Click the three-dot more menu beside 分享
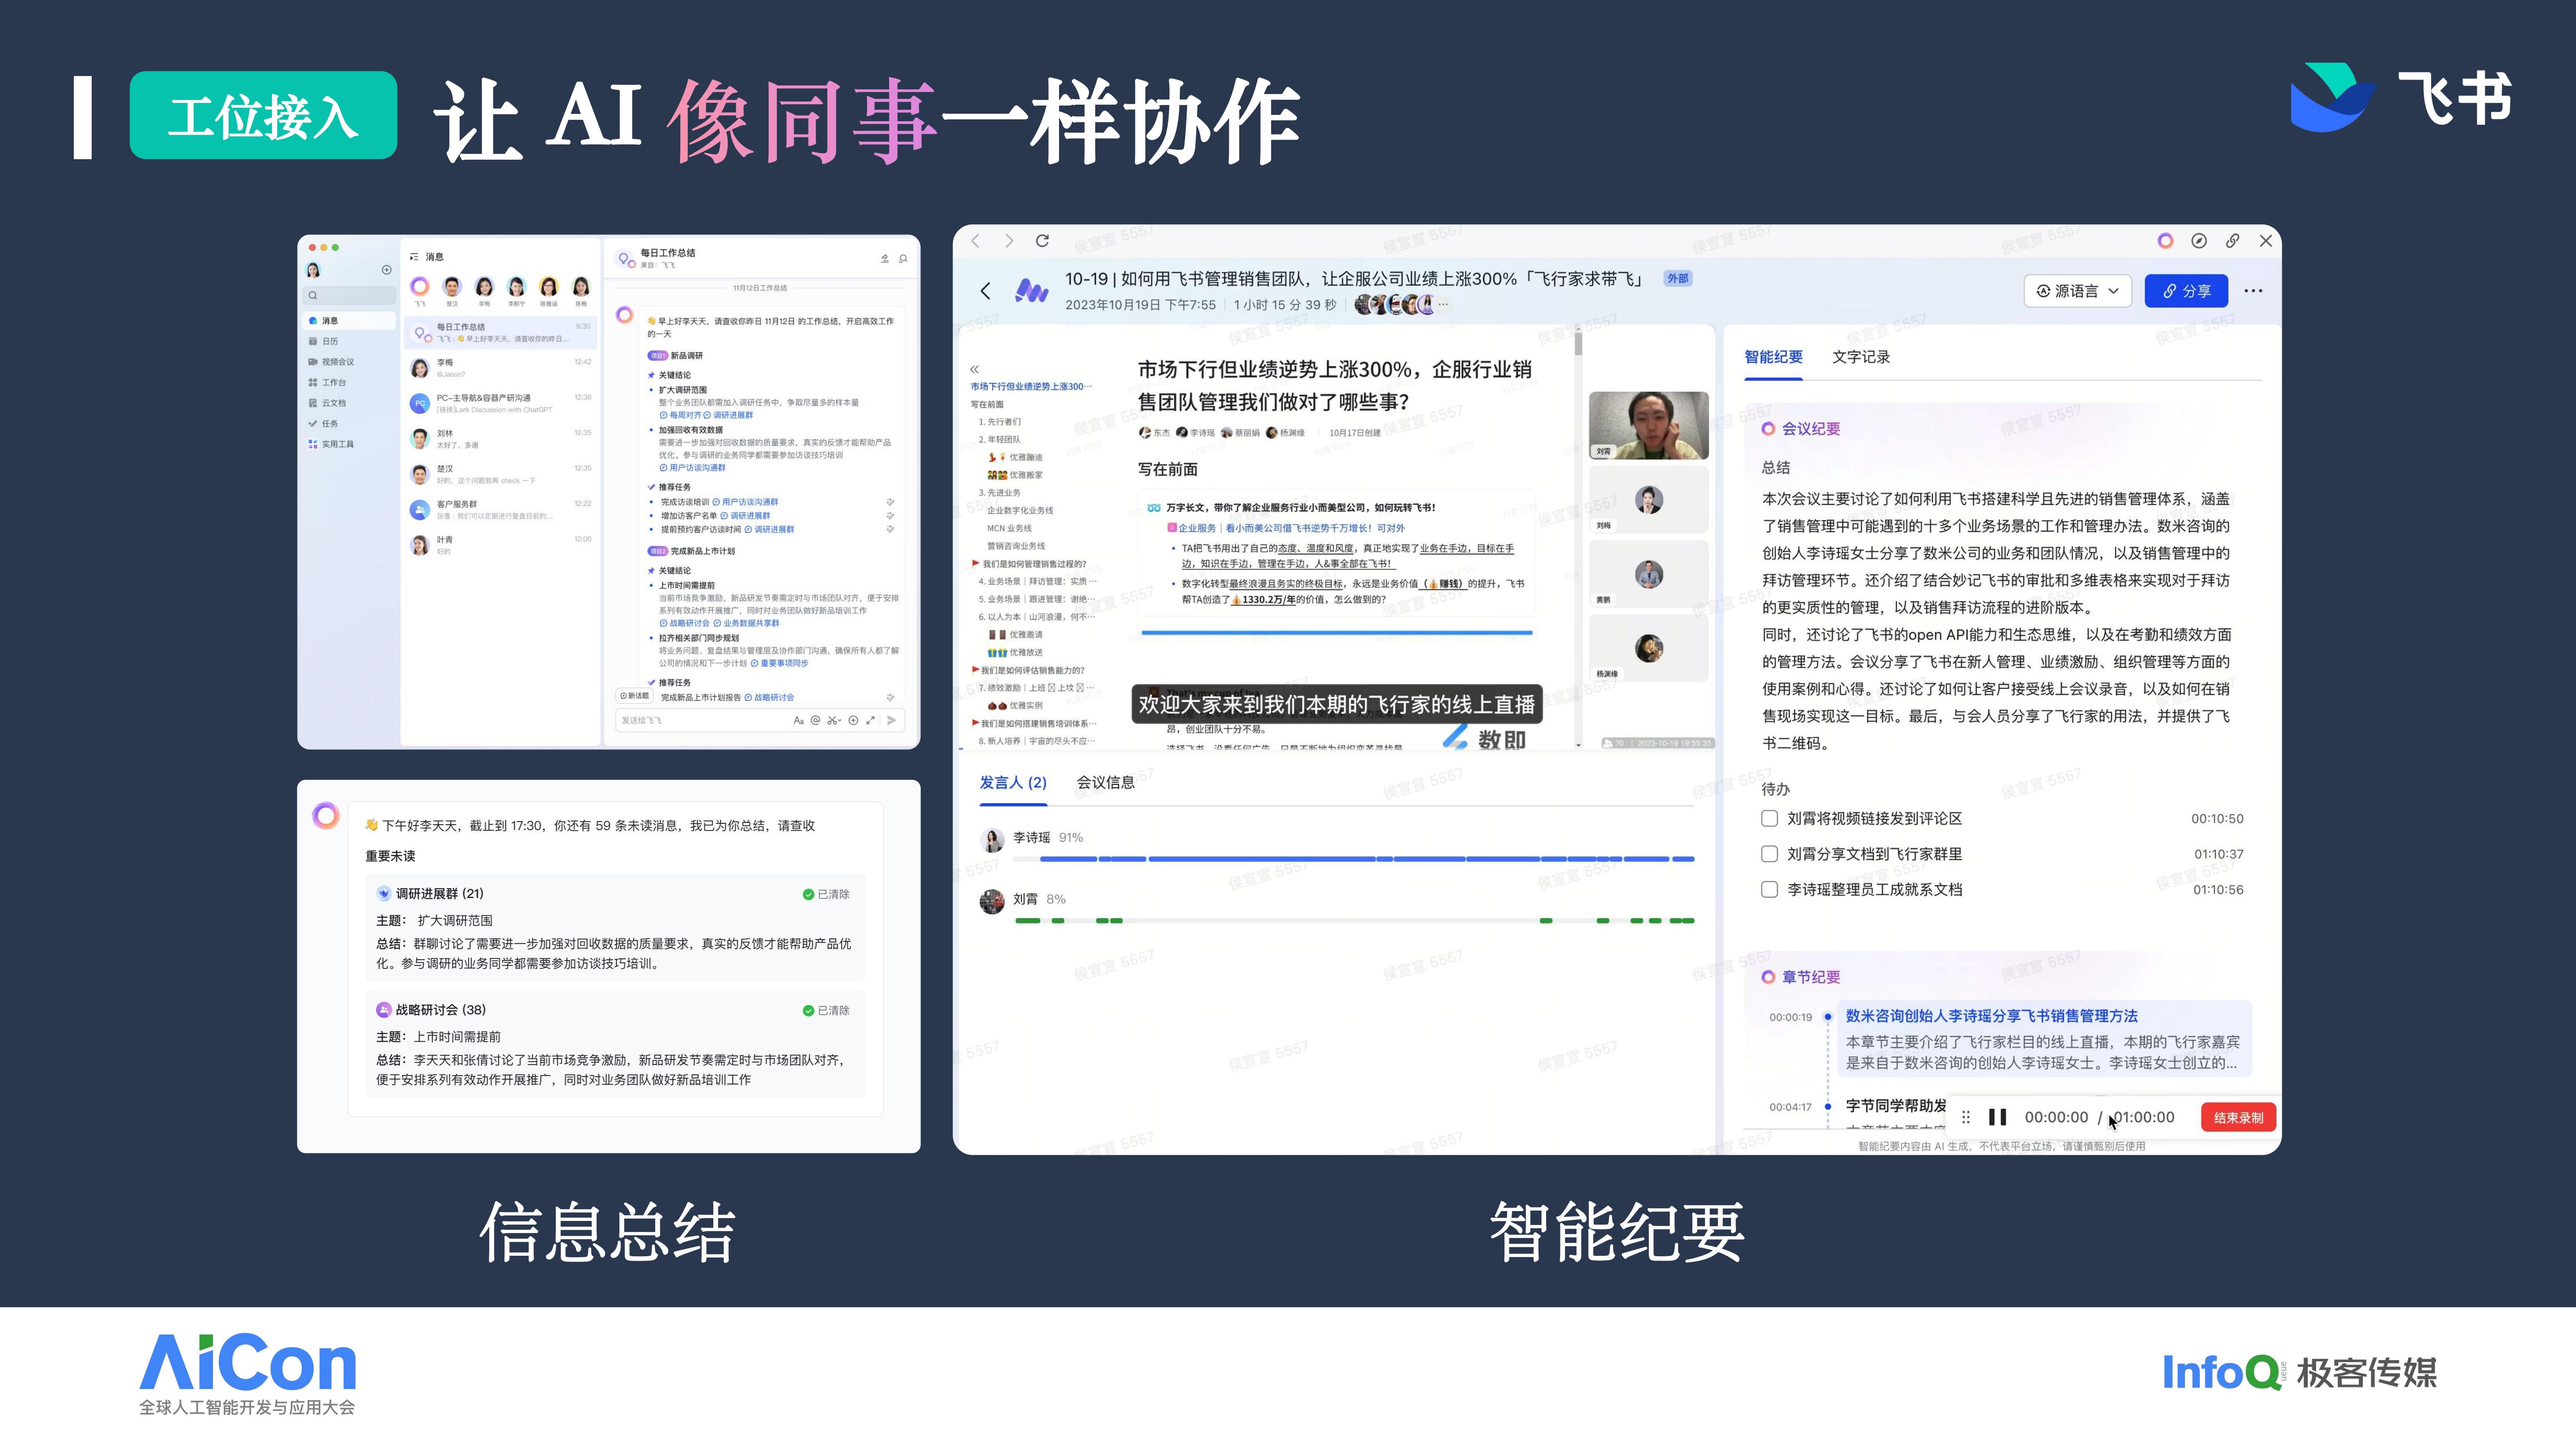The width and height of the screenshot is (2576, 1449). 2253,291
